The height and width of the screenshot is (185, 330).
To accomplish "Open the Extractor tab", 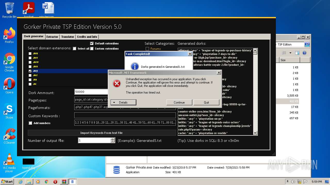I will pyautogui.click(x=52, y=37).
